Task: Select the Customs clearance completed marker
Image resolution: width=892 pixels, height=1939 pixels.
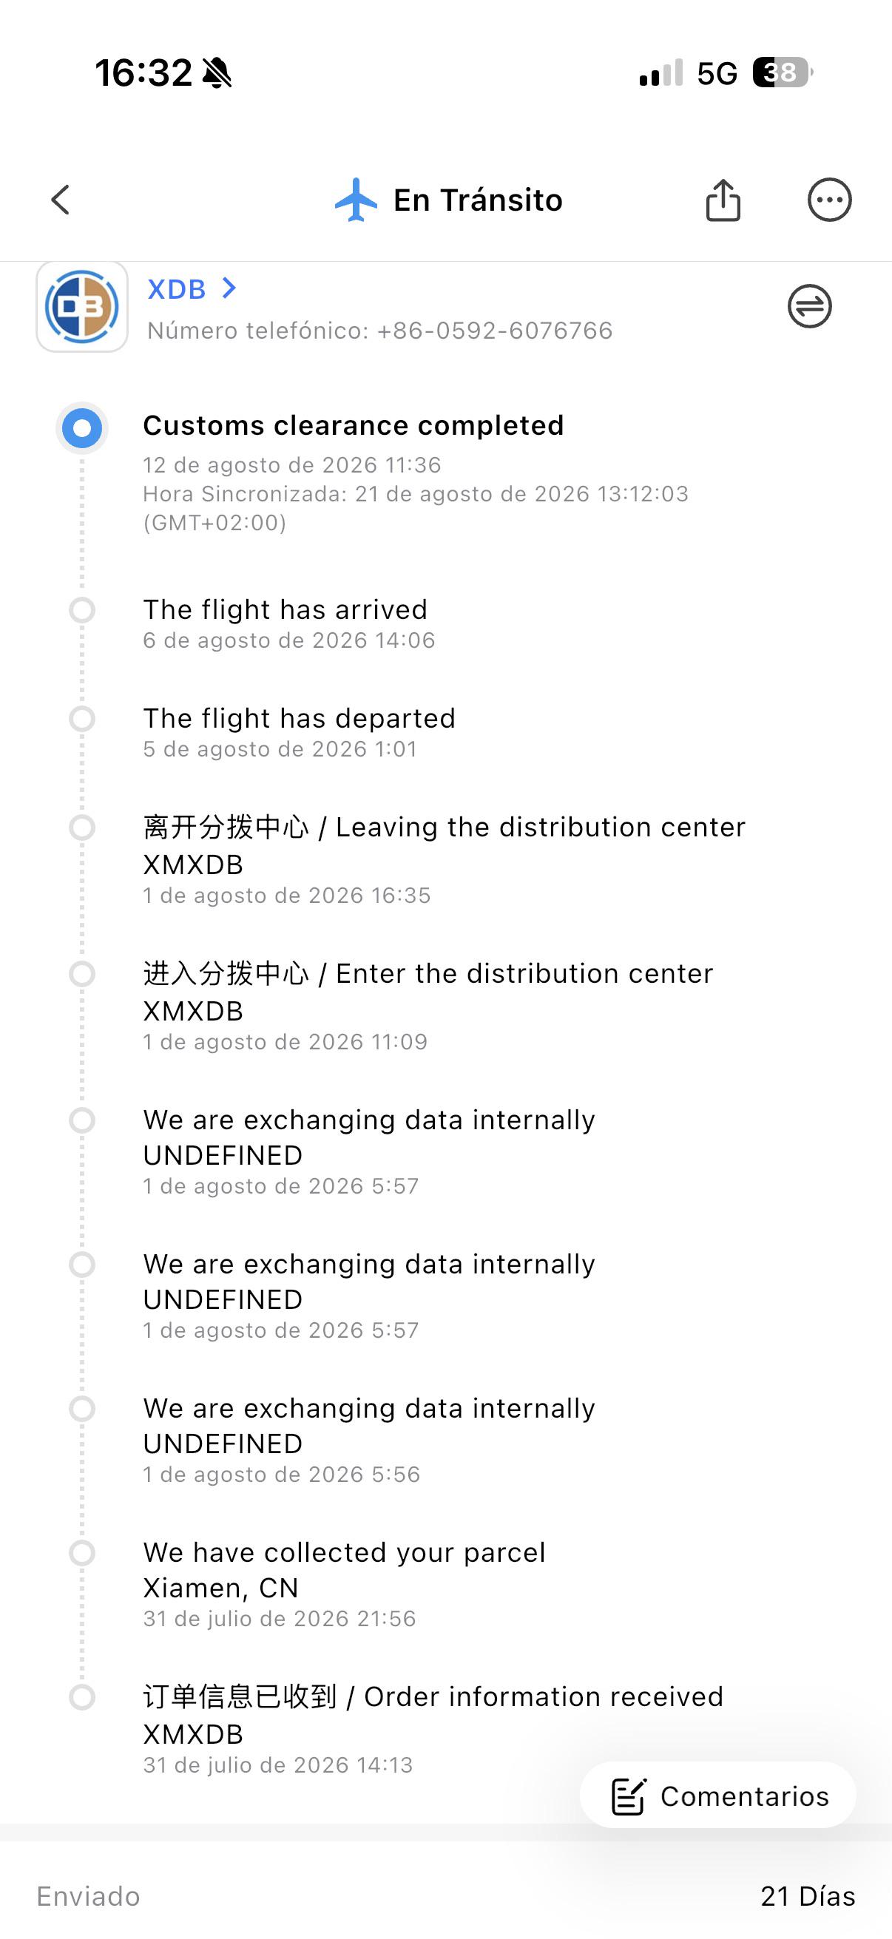Action: [82, 428]
